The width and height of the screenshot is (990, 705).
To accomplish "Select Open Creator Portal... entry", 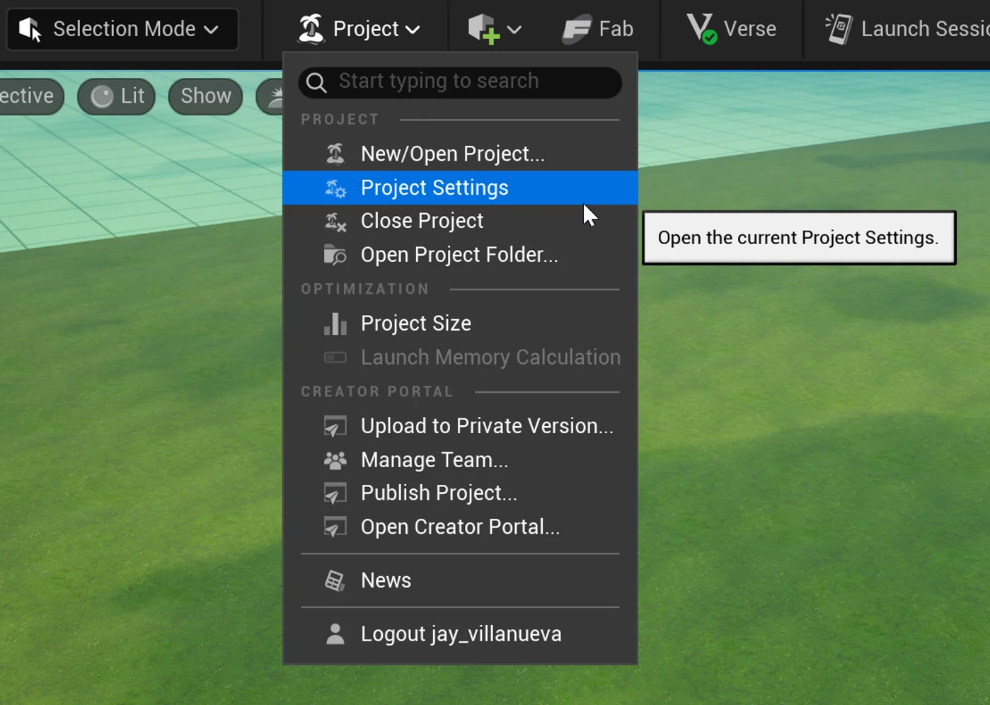I will (460, 527).
